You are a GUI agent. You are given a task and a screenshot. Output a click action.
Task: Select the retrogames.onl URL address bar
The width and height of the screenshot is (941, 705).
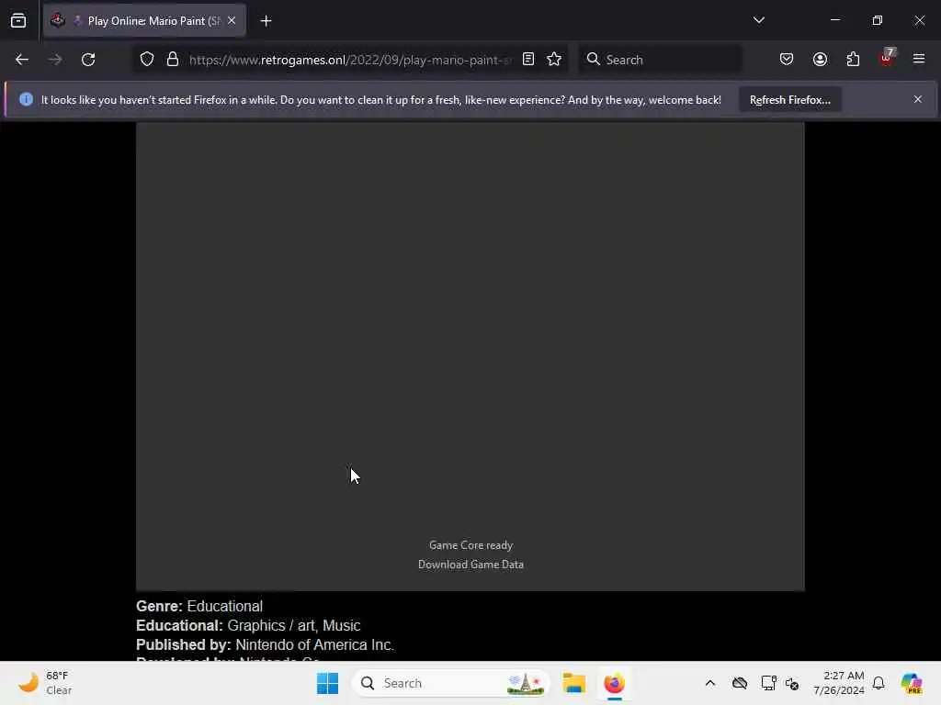click(350, 60)
